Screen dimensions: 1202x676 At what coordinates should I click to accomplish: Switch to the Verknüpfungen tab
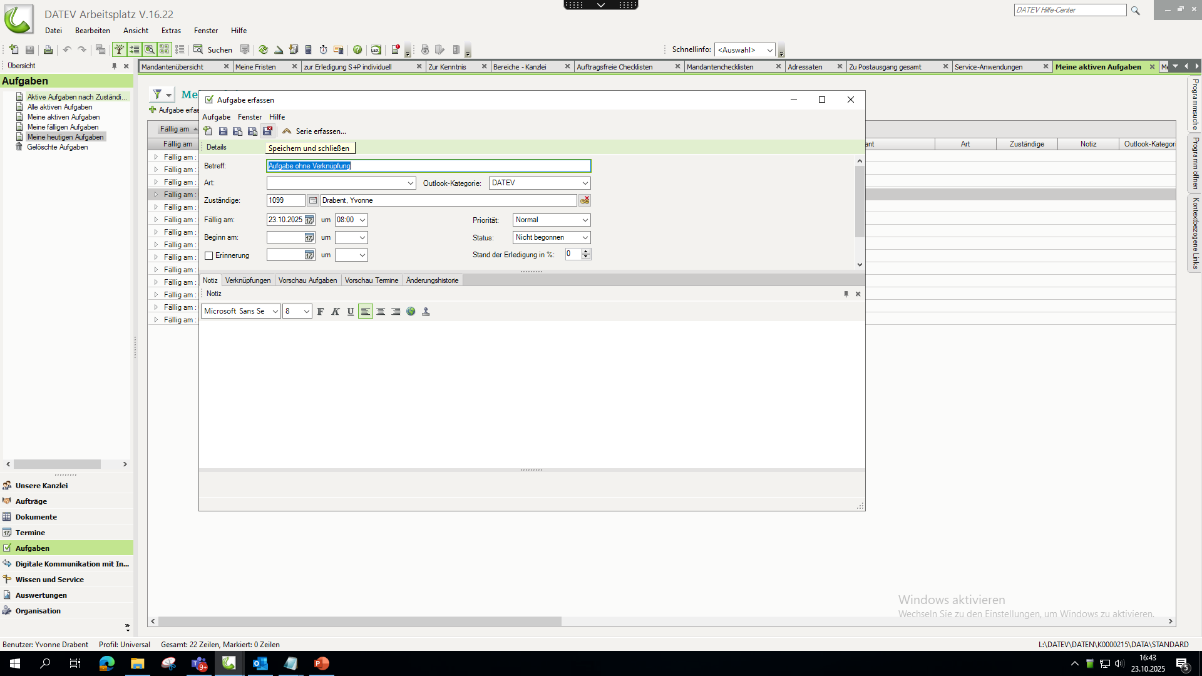click(248, 280)
